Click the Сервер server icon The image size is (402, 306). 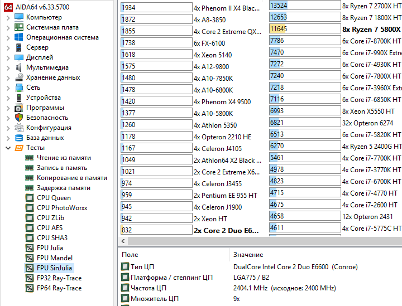(x=19, y=47)
